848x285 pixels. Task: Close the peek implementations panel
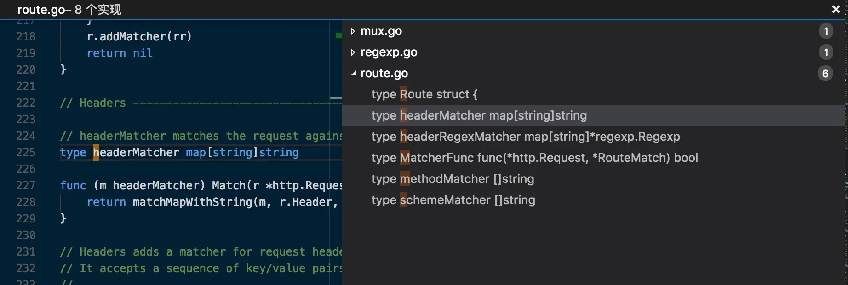pos(836,9)
